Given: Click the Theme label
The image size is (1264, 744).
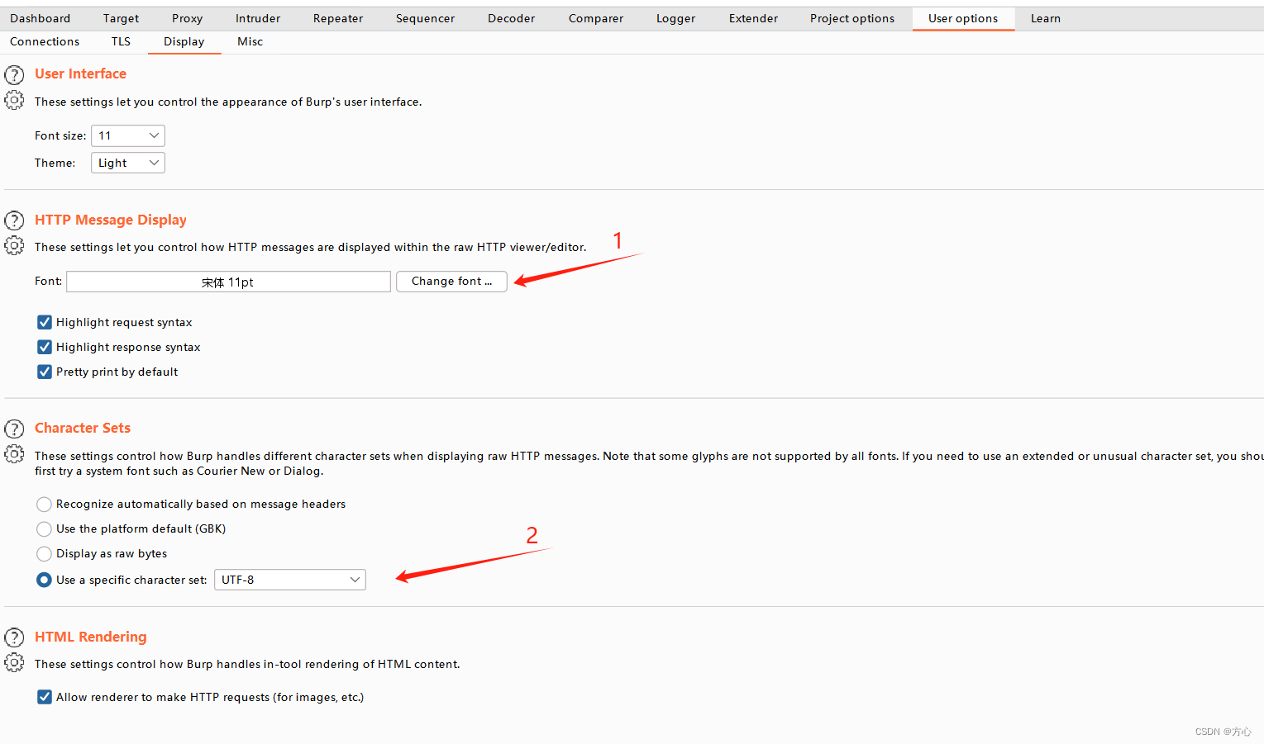Looking at the screenshot, I should click(55, 163).
